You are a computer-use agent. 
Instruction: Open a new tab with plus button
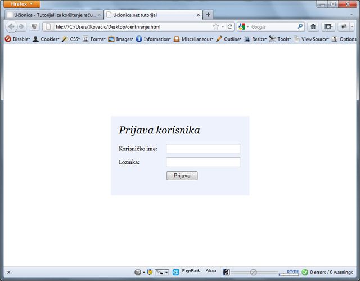(209, 15)
